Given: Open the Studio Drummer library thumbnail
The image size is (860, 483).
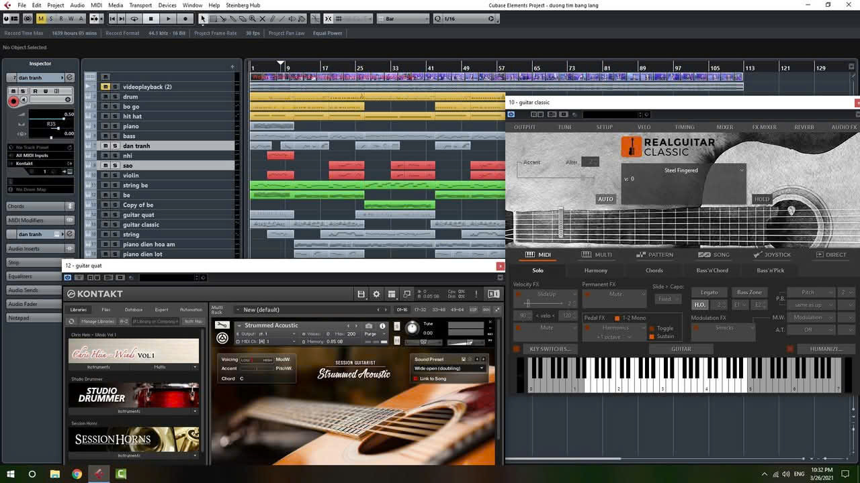Looking at the screenshot, I should pyautogui.click(x=134, y=395).
